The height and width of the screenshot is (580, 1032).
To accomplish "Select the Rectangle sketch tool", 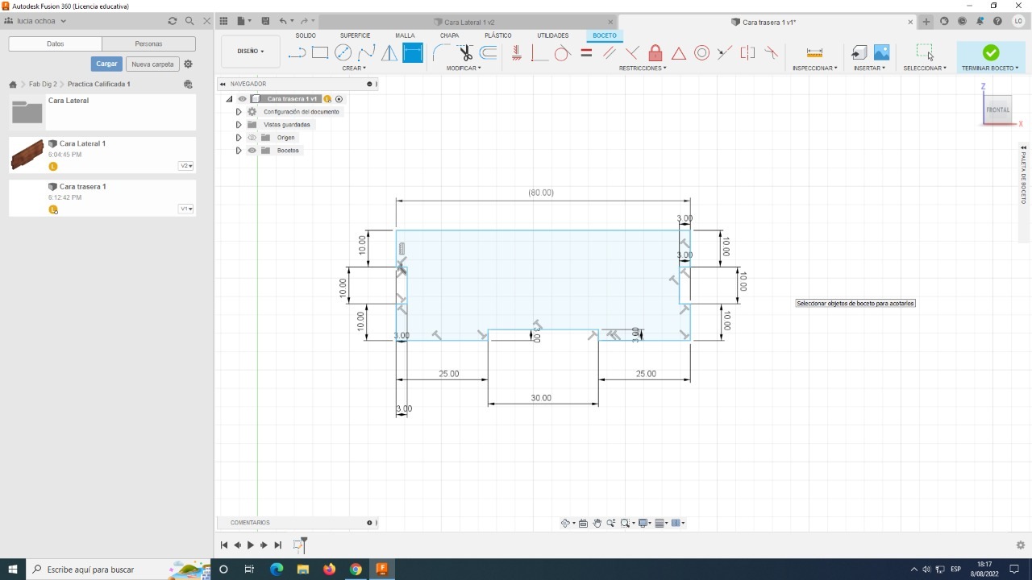I will tap(320, 53).
